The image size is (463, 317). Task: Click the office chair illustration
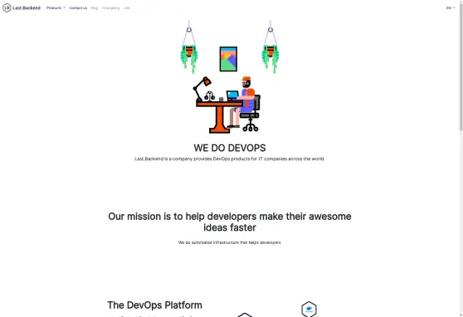tap(251, 114)
